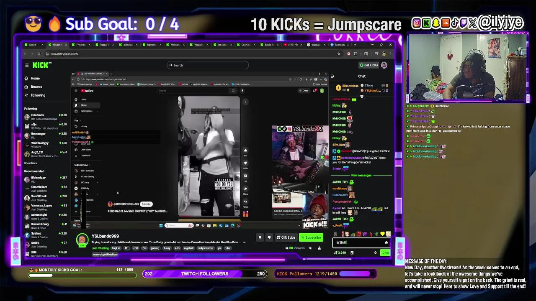
Task: Click the Just Chatting category link
Action: [x=100, y=248]
